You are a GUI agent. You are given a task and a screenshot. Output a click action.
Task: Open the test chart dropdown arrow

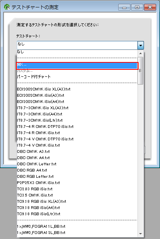[140, 45]
